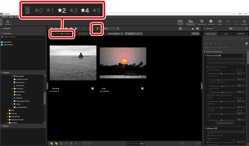
Task: Open the Alle indelingen dropdown
Action: 114,34
